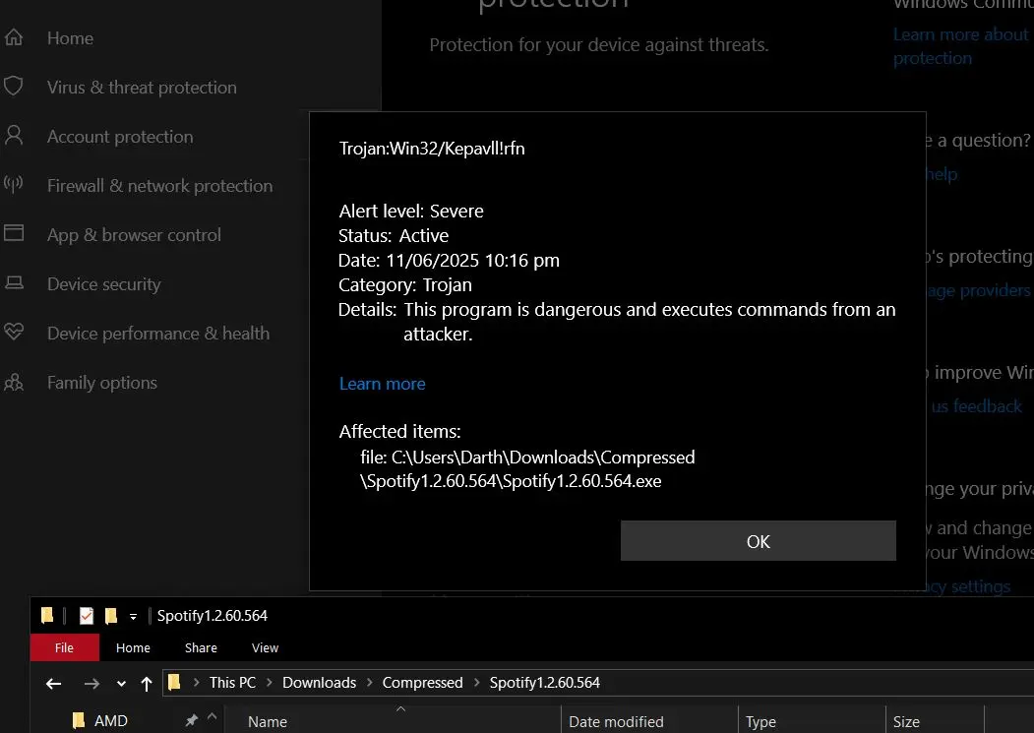Open File tab in Explorer ribbon
The image size is (1034, 733).
[x=65, y=647]
